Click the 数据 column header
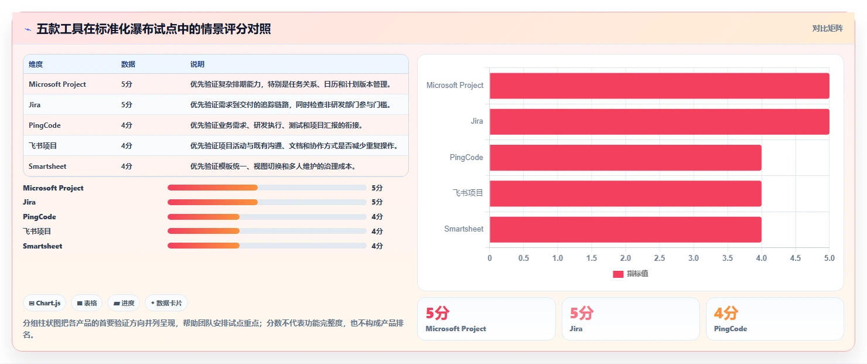This screenshot has width=867, height=364. 128,64
